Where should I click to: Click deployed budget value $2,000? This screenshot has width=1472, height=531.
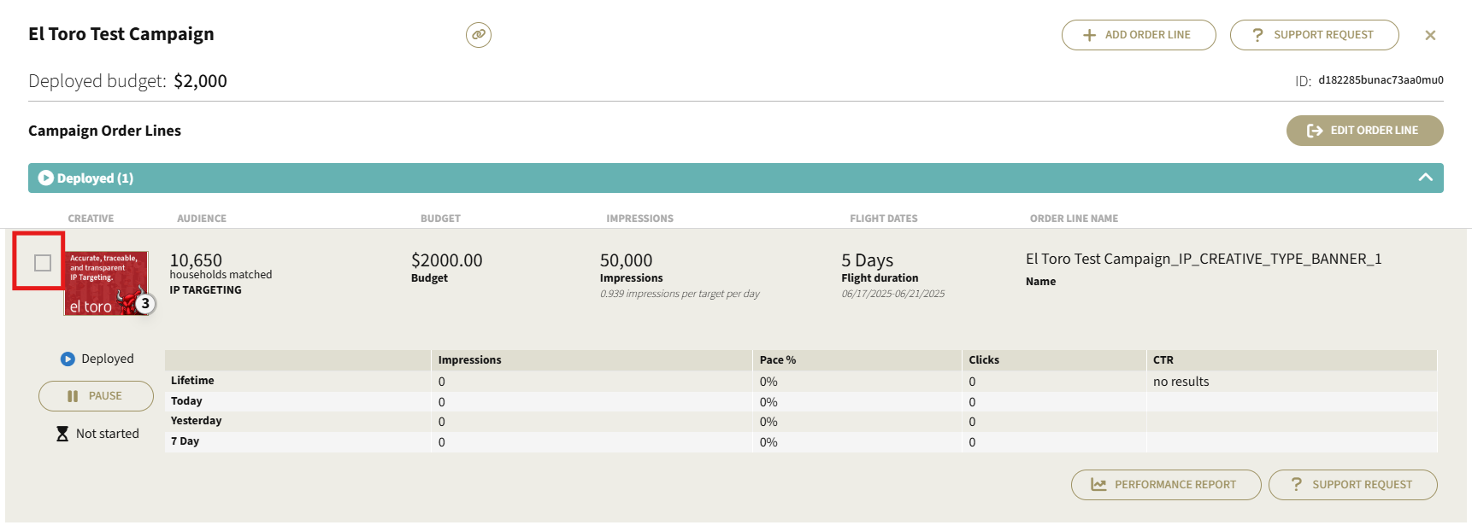(x=200, y=81)
